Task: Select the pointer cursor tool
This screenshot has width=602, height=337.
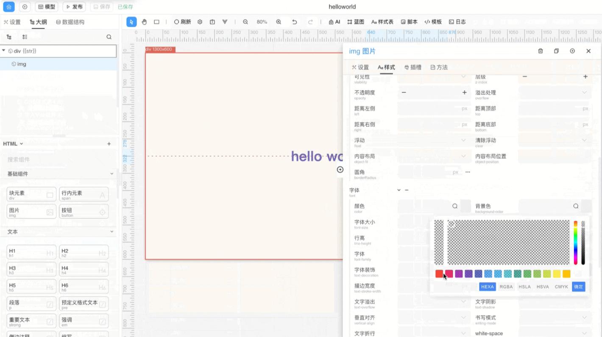Action: point(131,22)
